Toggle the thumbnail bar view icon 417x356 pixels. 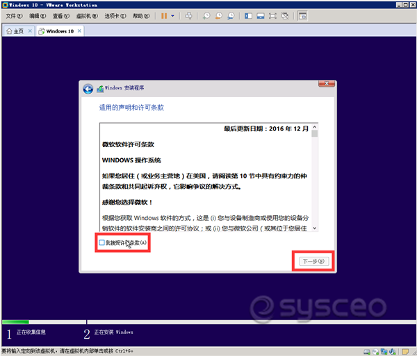[261, 16]
